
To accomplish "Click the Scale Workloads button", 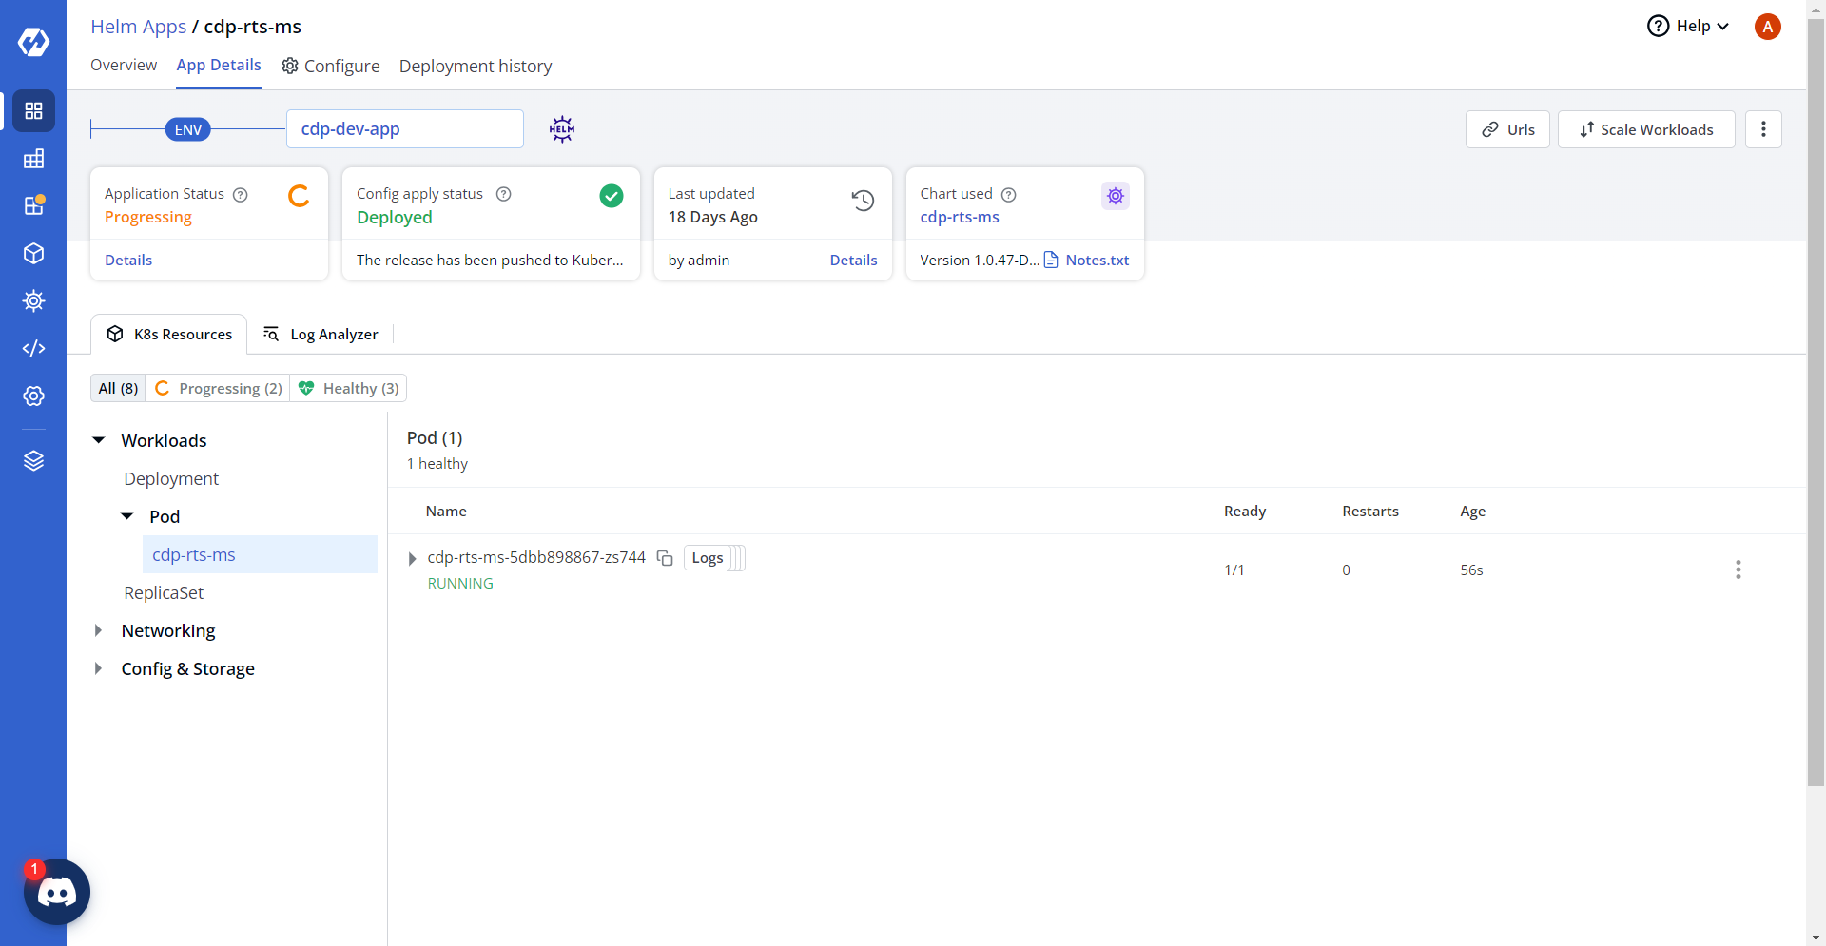I will pos(1645,129).
